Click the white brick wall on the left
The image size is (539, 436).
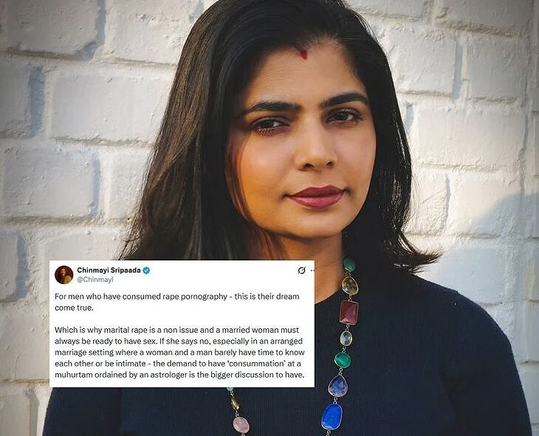click(69, 137)
